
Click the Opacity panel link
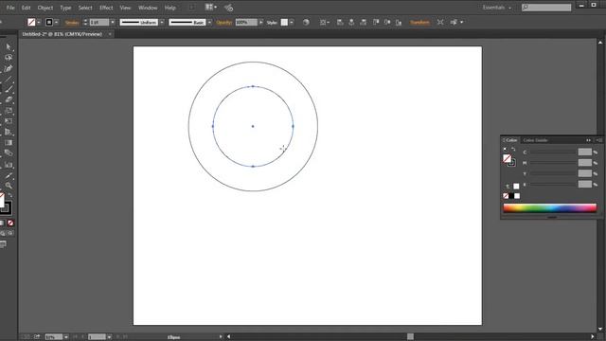click(224, 23)
